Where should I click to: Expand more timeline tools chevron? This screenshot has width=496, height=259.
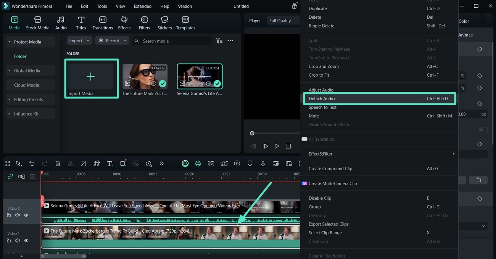point(161,164)
